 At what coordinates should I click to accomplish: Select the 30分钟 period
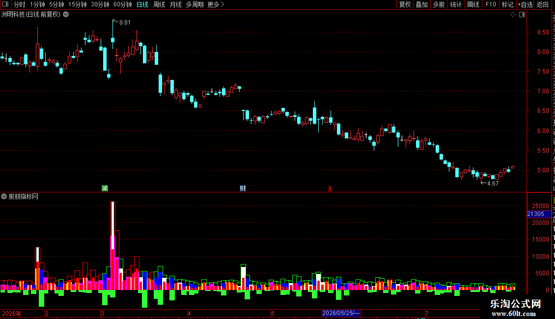(x=100, y=4)
